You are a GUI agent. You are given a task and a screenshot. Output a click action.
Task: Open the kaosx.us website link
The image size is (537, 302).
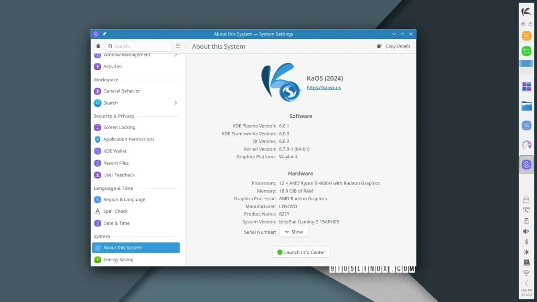point(324,88)
